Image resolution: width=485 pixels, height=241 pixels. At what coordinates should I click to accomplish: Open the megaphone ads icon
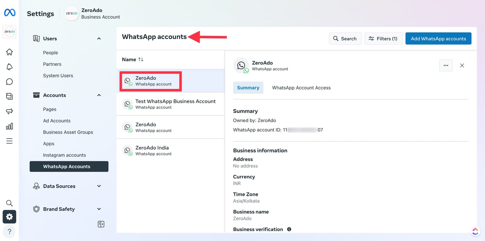[10, 111]
